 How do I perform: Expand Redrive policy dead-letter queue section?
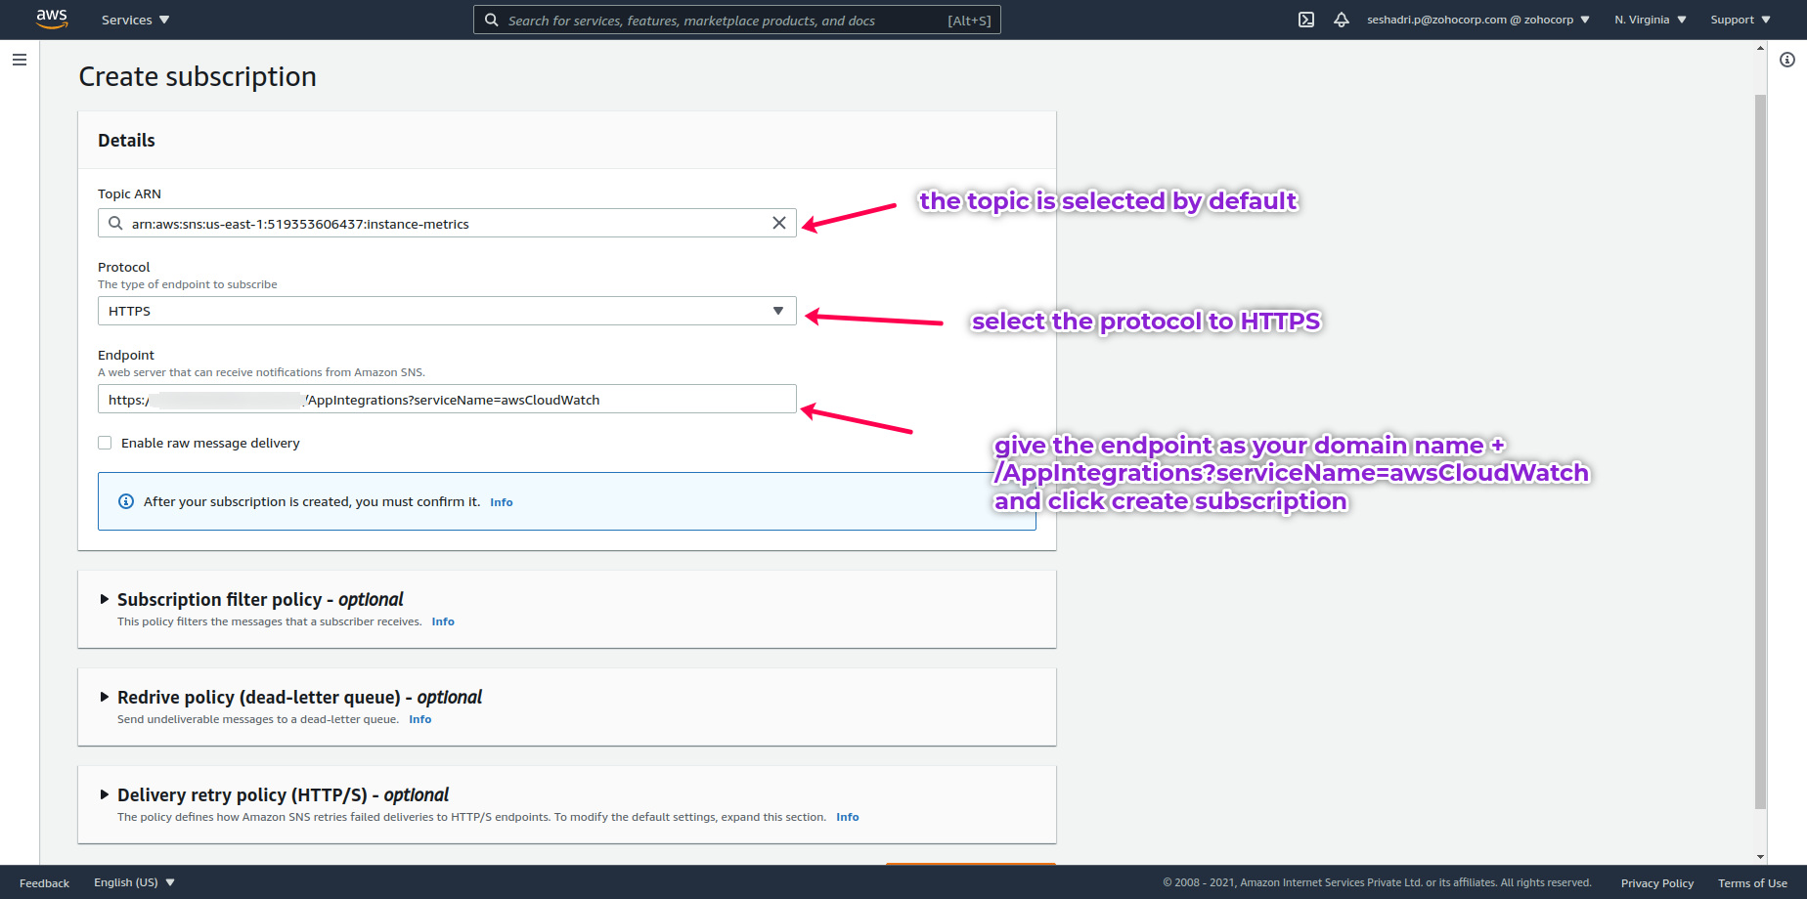tap(105, 697)
